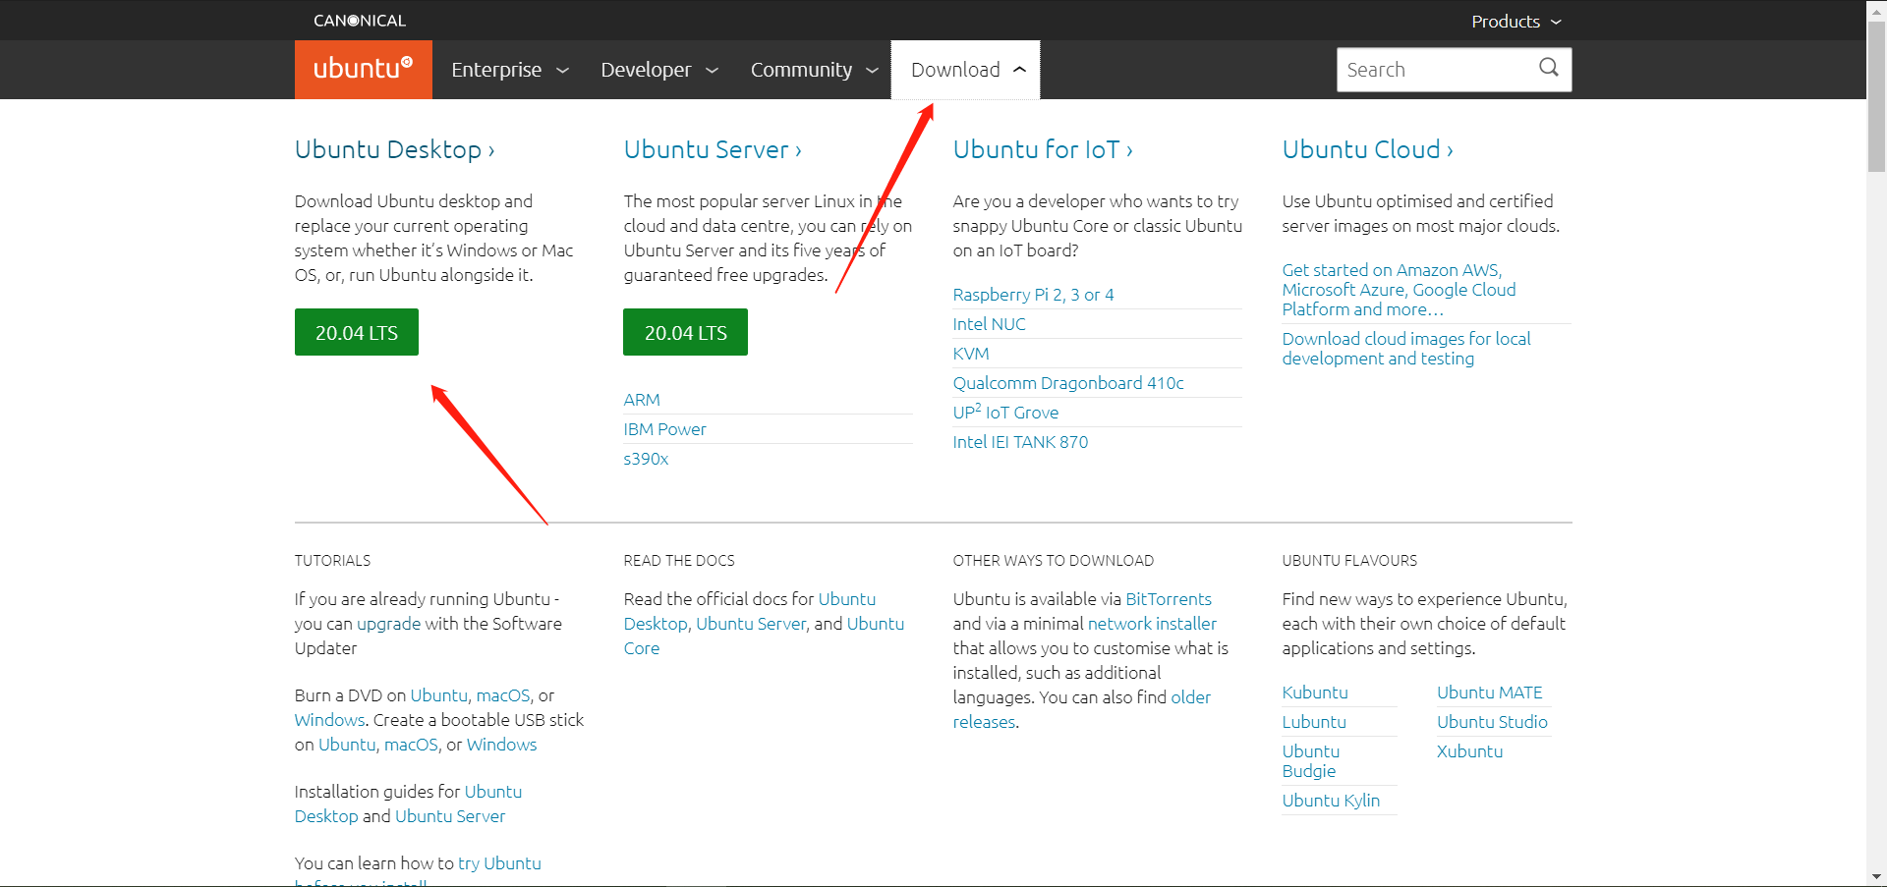1887x887 pixels.
Task: Click the Canonical logo
Action: click(x=360, y=21)
